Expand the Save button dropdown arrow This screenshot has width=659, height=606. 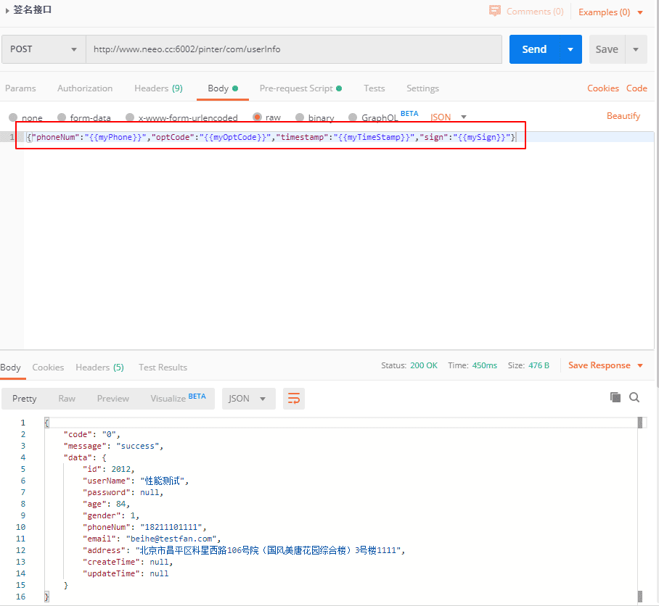coord(636,49)
